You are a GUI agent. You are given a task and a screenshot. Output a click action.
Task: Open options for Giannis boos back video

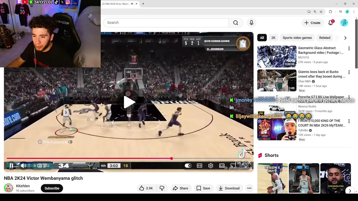point(349,72)
